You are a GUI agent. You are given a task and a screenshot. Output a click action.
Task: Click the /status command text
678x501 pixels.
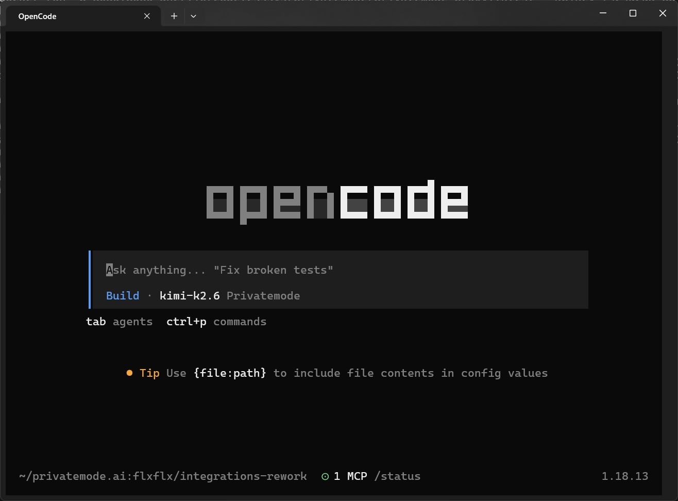pyautogui.click(x=397, y=476)
